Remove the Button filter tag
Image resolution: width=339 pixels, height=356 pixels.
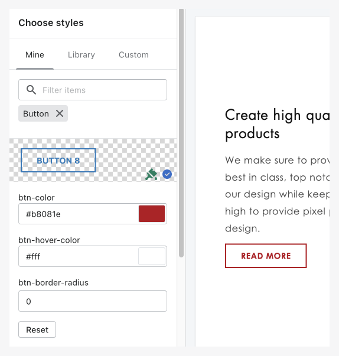click(60, 113)
